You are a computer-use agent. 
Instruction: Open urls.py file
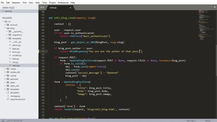click(x=15, y=62)
